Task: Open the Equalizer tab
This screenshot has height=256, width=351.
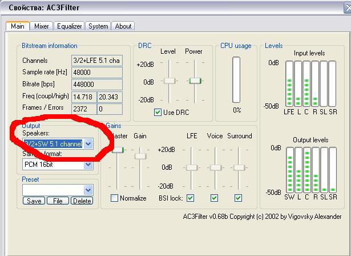Action: tap(70, 26)
